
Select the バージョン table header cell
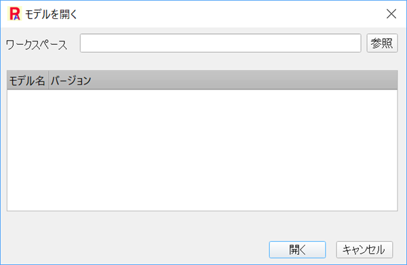[71, 81]
